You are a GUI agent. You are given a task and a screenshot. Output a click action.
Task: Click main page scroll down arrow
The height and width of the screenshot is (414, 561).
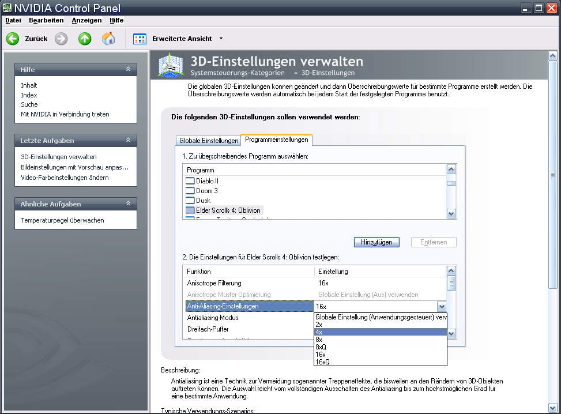553,408
